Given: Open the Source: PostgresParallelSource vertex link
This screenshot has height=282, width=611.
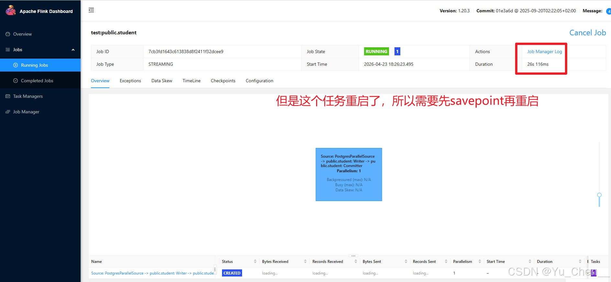Looking at the screenshot, I should coord(153,273).
